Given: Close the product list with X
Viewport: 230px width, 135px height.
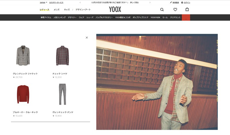Looking at the screenshot, I should pos(87,38).
